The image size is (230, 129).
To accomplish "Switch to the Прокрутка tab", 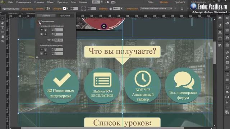I will [65, 16].
